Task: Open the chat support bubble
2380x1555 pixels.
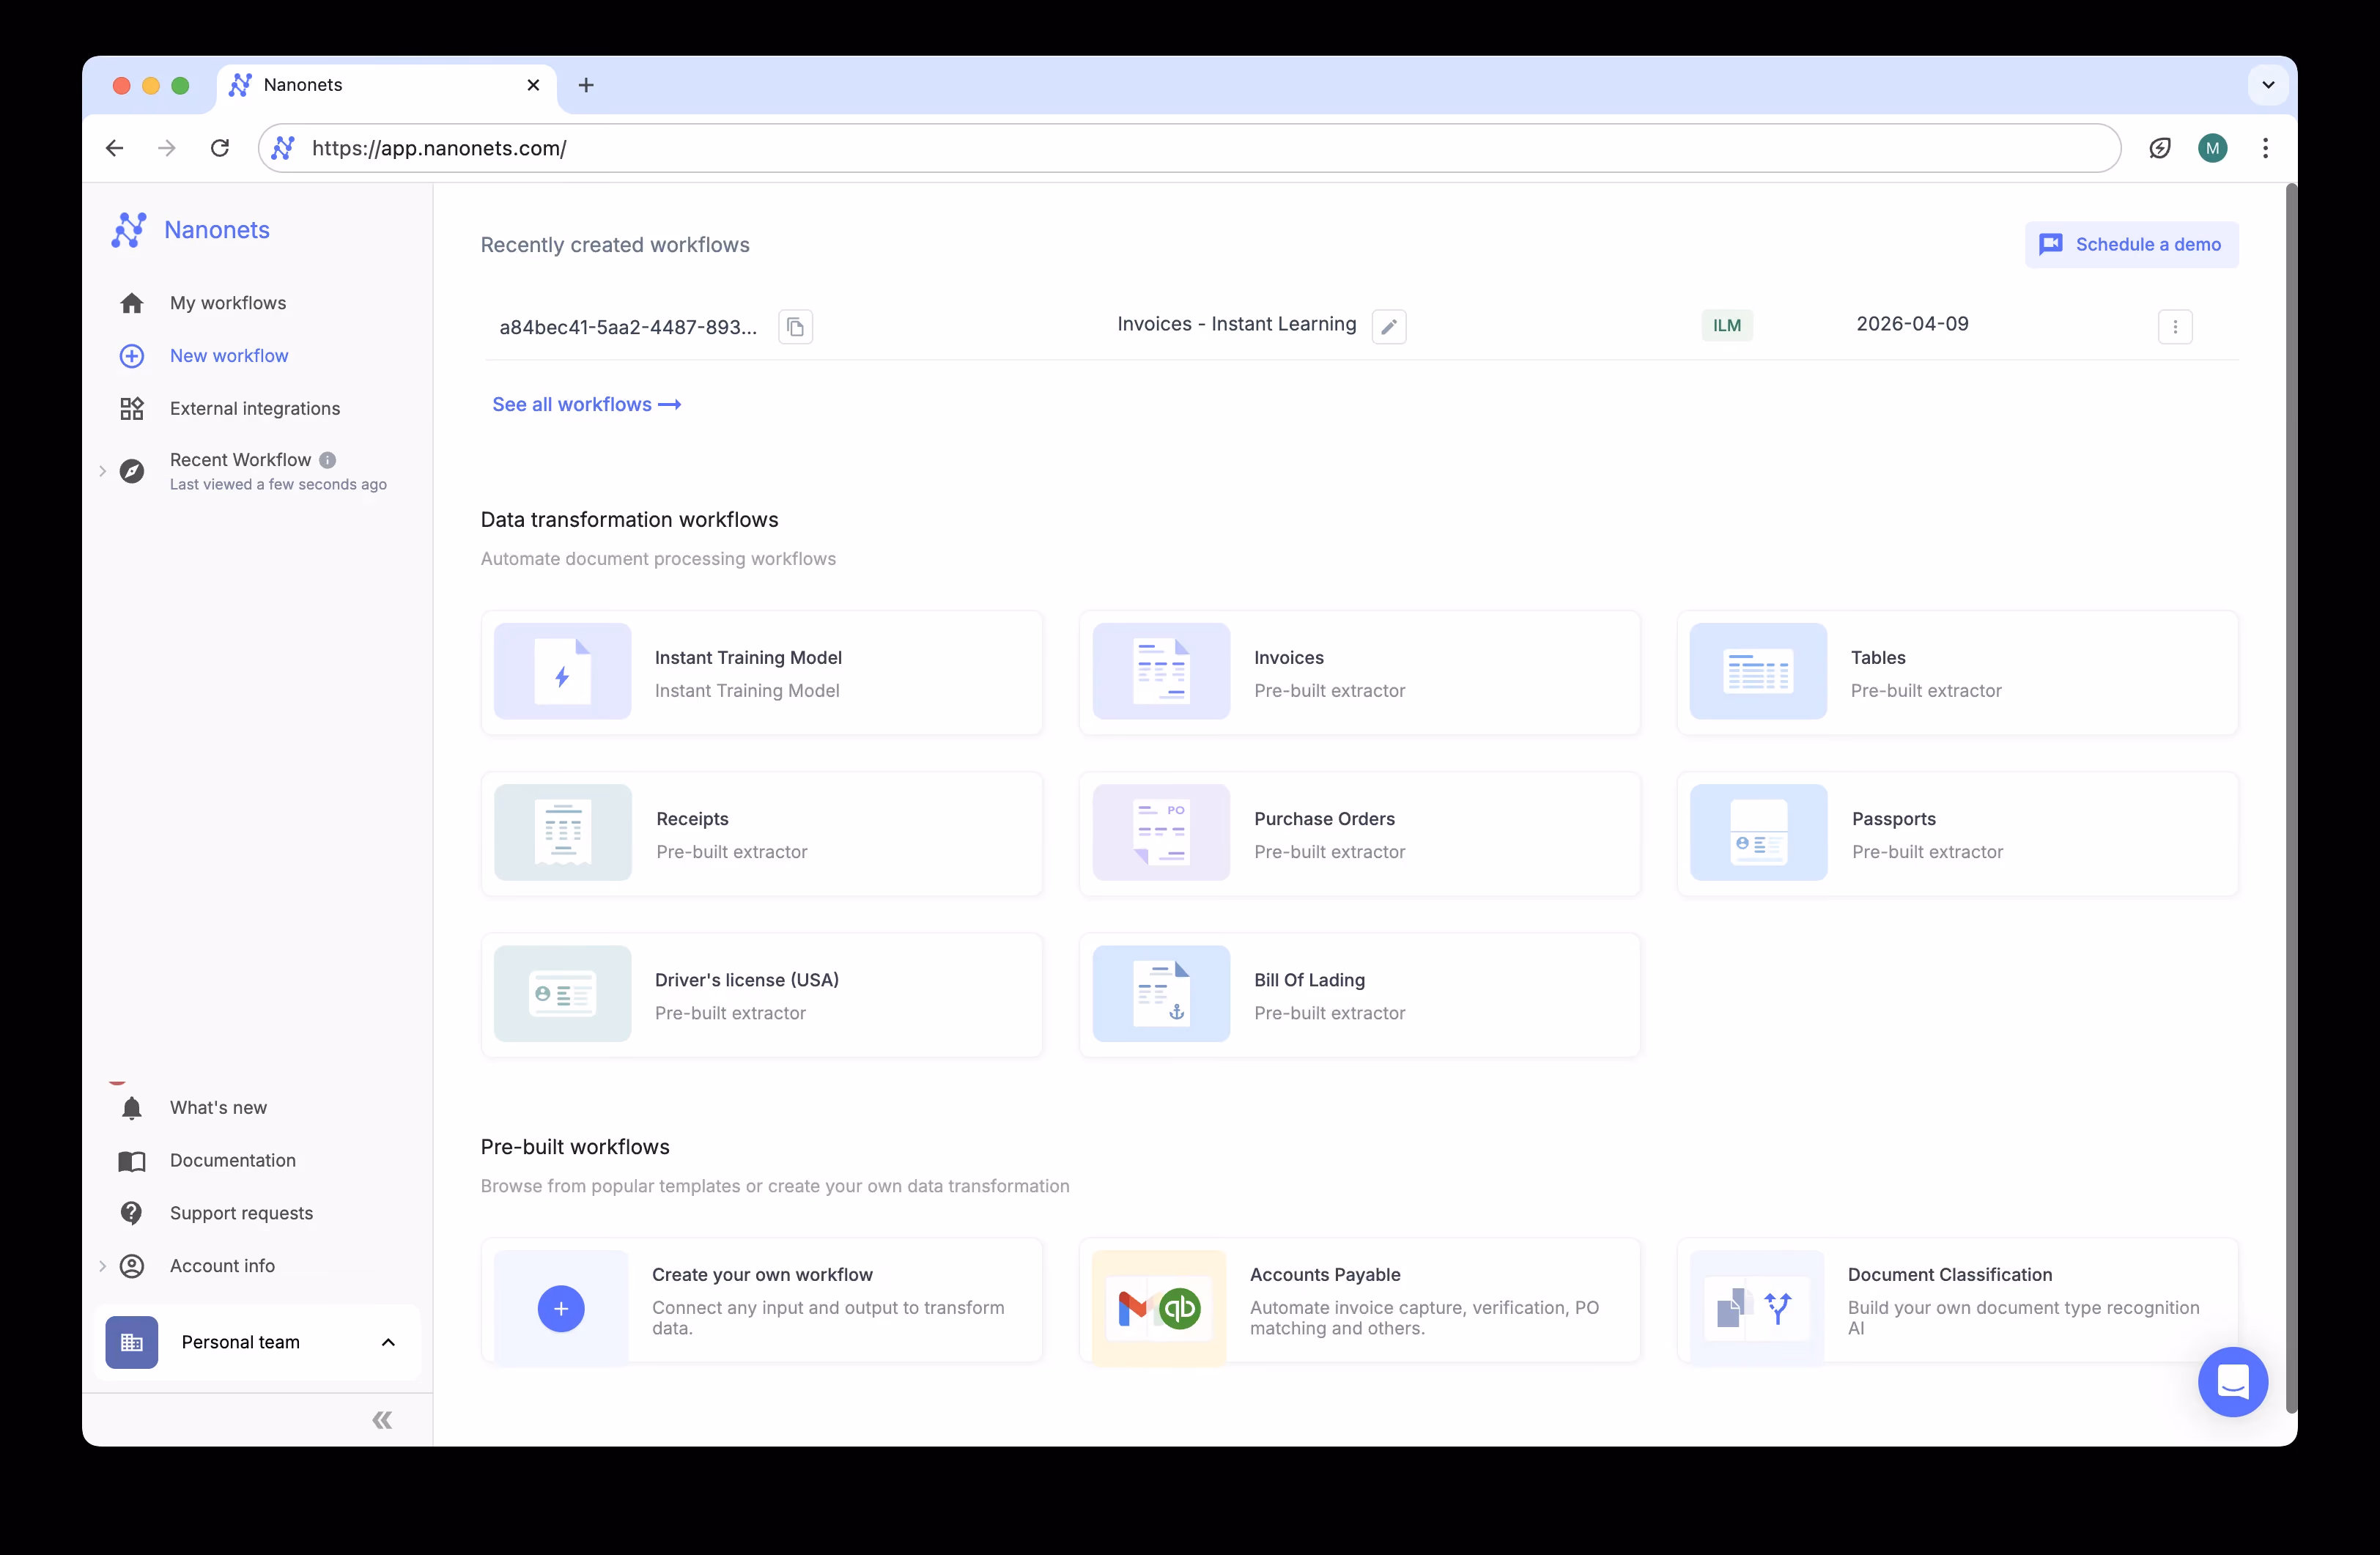Action: (2233, 1382)
